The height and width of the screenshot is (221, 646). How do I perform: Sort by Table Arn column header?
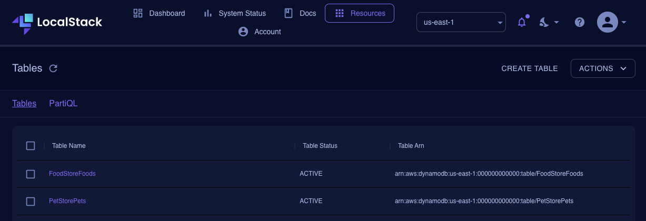pyautogui.click(x=411, y=145)
